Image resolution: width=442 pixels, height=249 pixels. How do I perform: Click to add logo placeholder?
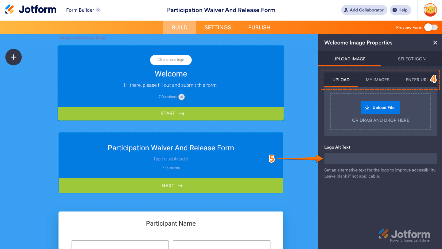pyautogui.click(x=171, y=60)
